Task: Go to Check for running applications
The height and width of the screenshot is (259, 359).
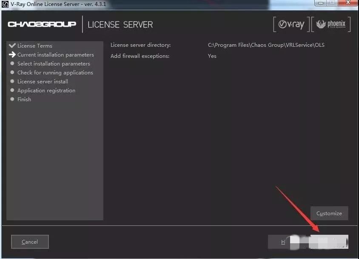Action: click(55, 73)
